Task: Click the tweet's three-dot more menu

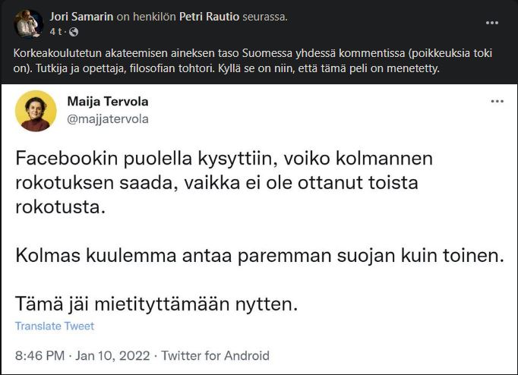Action: coord(497,101)
